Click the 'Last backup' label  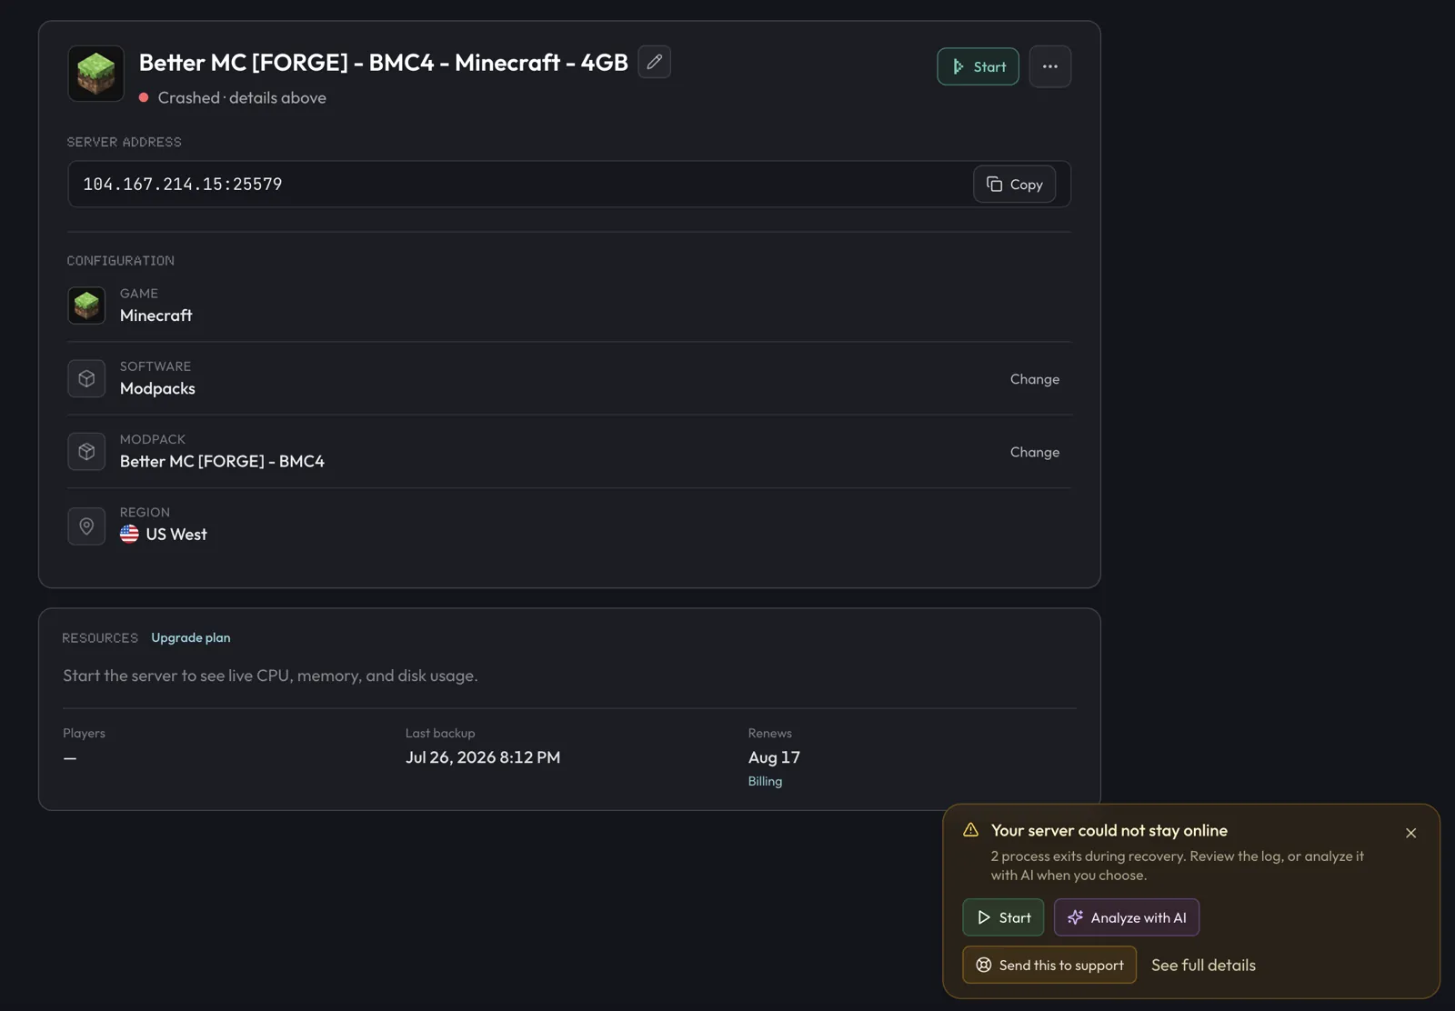tap(440, 733)
